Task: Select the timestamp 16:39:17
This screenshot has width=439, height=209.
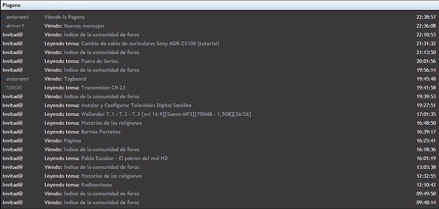Action: [426, 132]
